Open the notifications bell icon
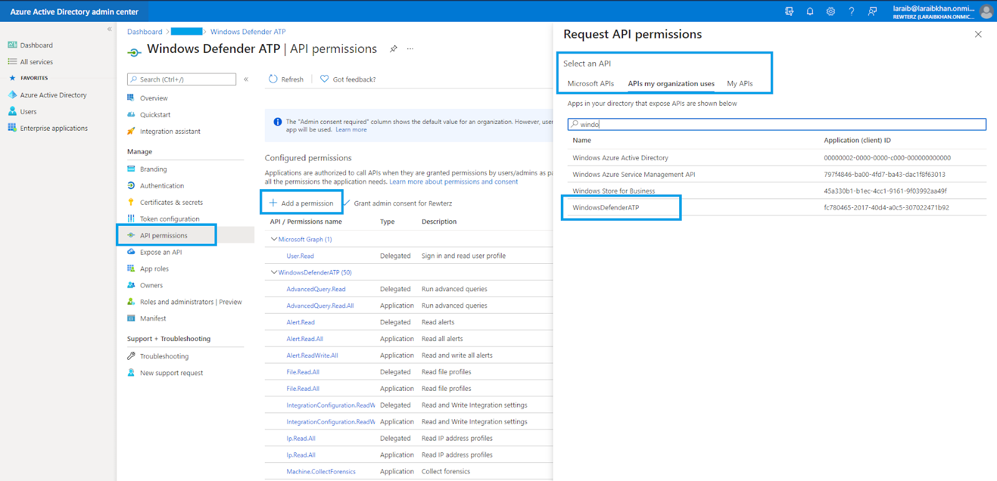The height and width of the screenshot is (481, 997). [x=810, y=11]
